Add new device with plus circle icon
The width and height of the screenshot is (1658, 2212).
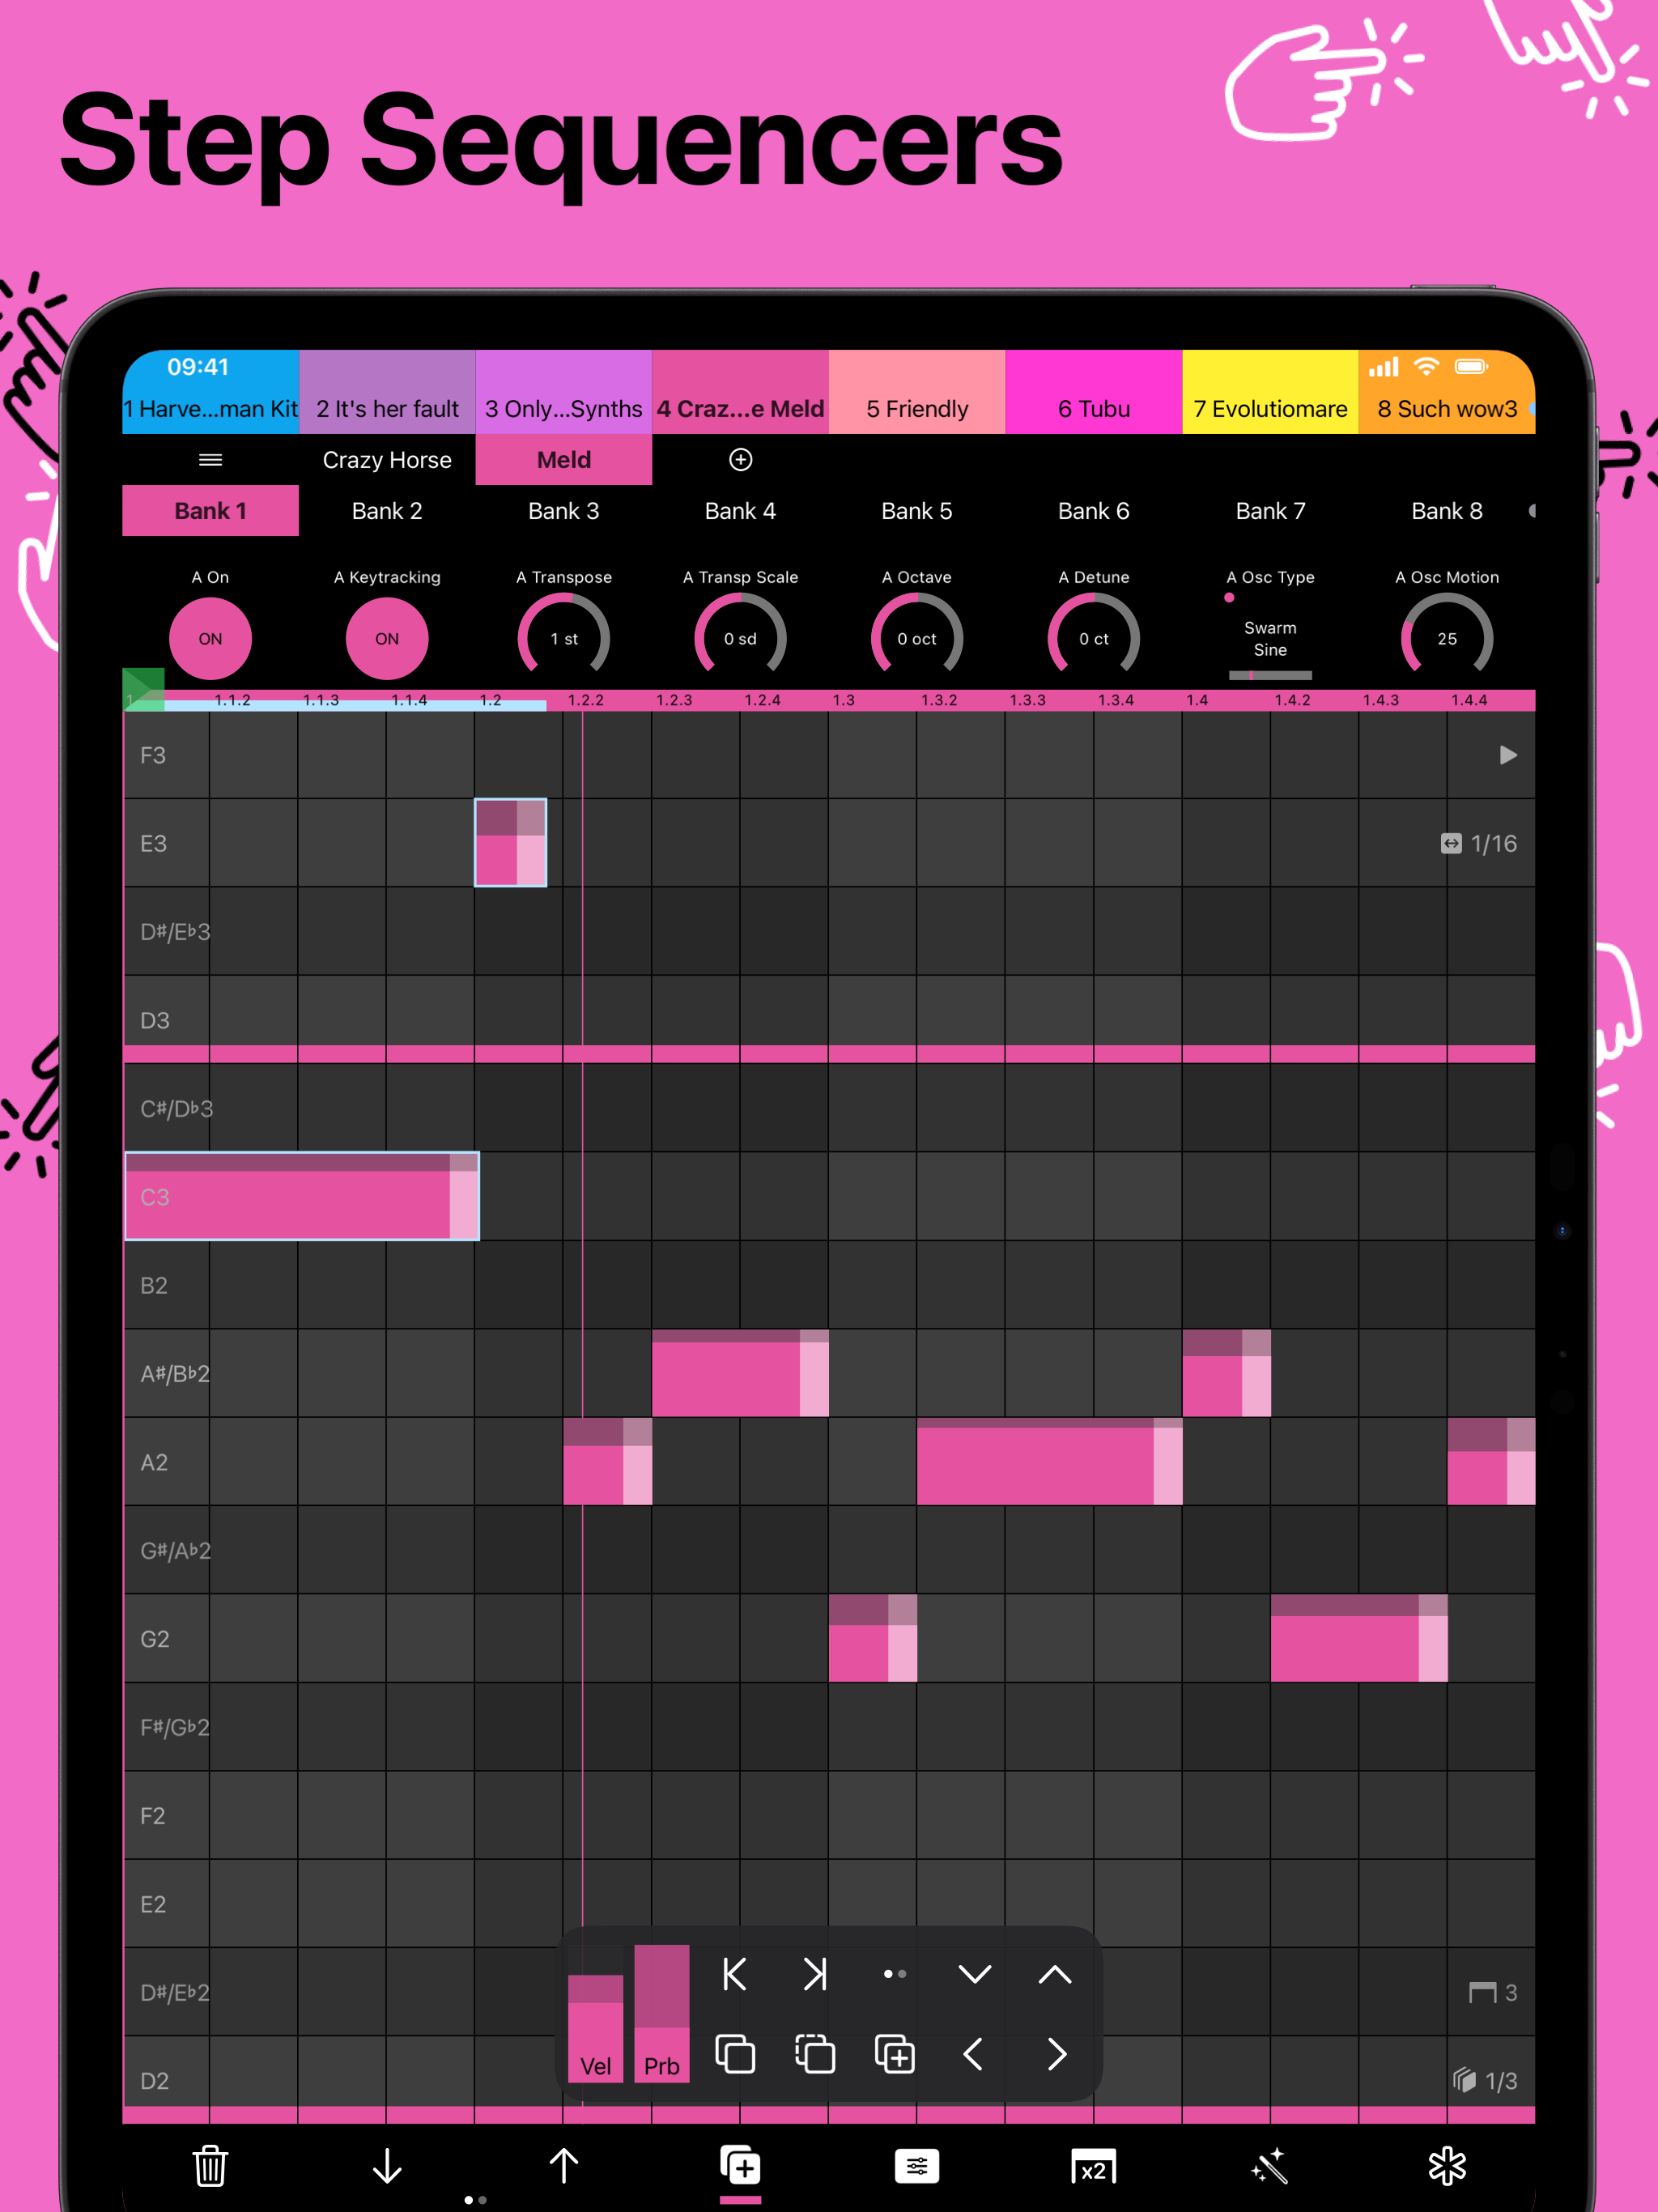[740, 460]
